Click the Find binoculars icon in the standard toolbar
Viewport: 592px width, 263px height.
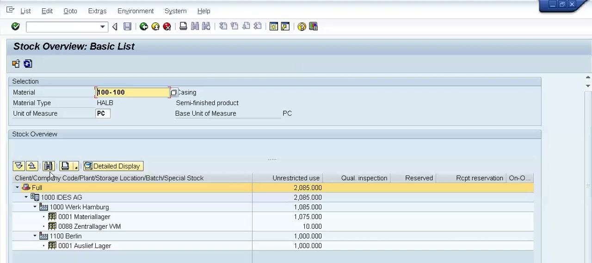pyautogui.click(x=195, y=26)
